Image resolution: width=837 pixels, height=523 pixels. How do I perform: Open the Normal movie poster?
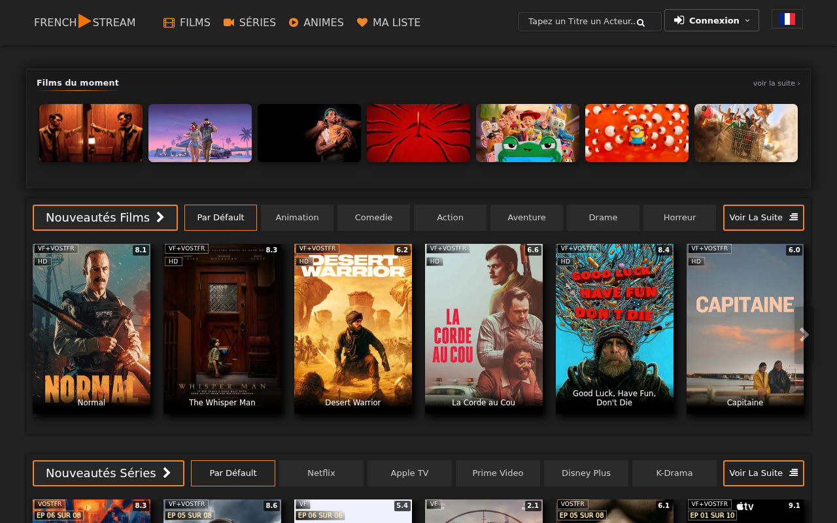point(92,329)
